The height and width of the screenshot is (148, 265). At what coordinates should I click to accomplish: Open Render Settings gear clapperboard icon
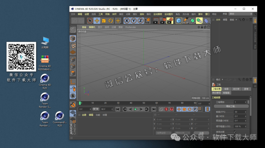170,21
